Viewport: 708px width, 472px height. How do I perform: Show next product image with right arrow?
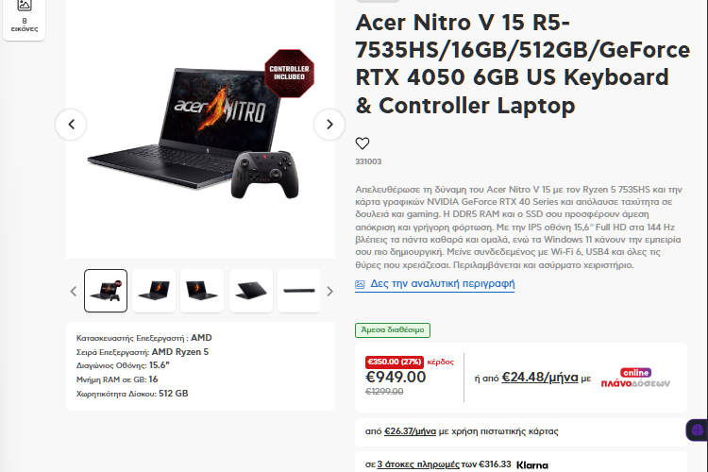[x=329, y=125]
